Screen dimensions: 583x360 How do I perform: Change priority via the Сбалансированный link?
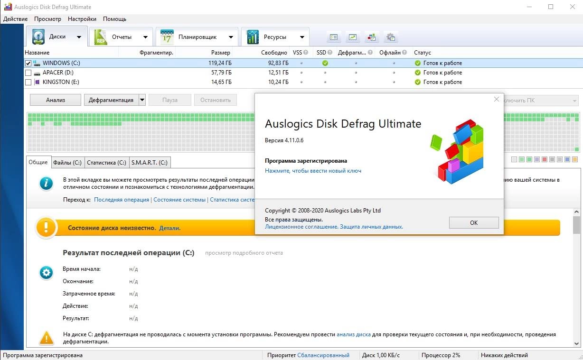pyautogui.click(x=323, y=355)
